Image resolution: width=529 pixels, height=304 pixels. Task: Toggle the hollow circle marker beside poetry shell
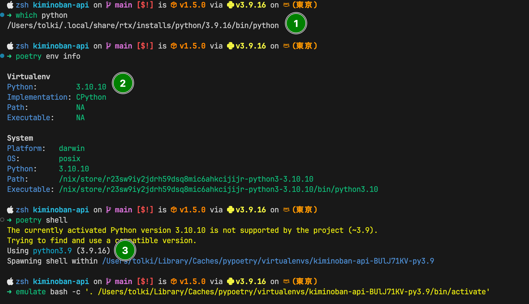[2, 220]
